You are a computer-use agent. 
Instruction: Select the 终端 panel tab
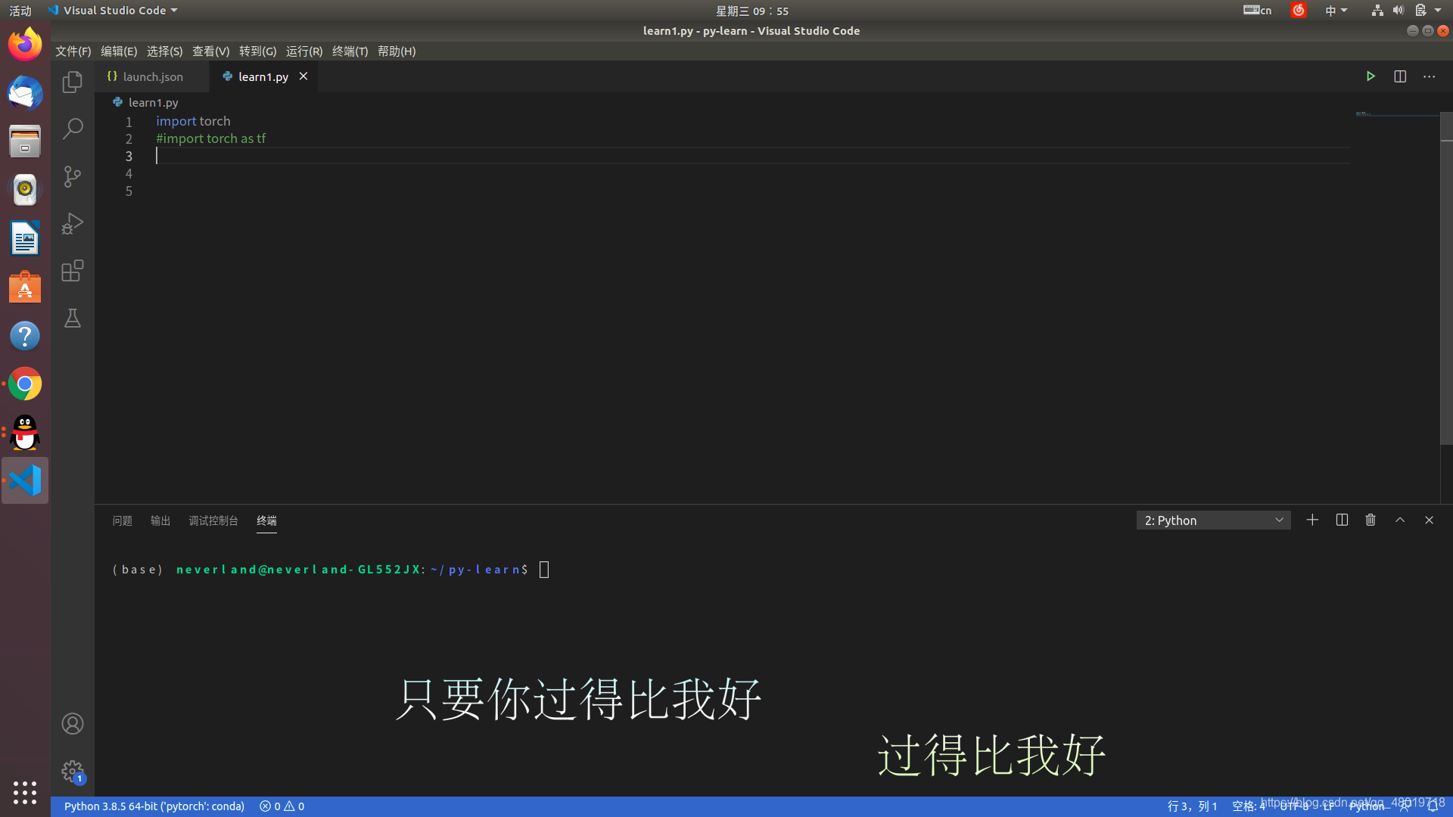pos(266,520)
